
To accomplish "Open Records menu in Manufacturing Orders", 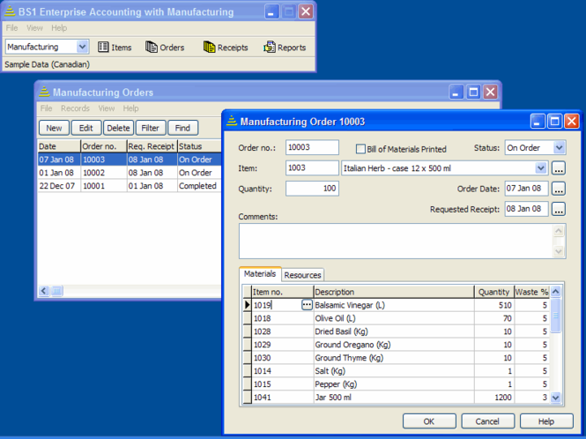I will [75, 108].
